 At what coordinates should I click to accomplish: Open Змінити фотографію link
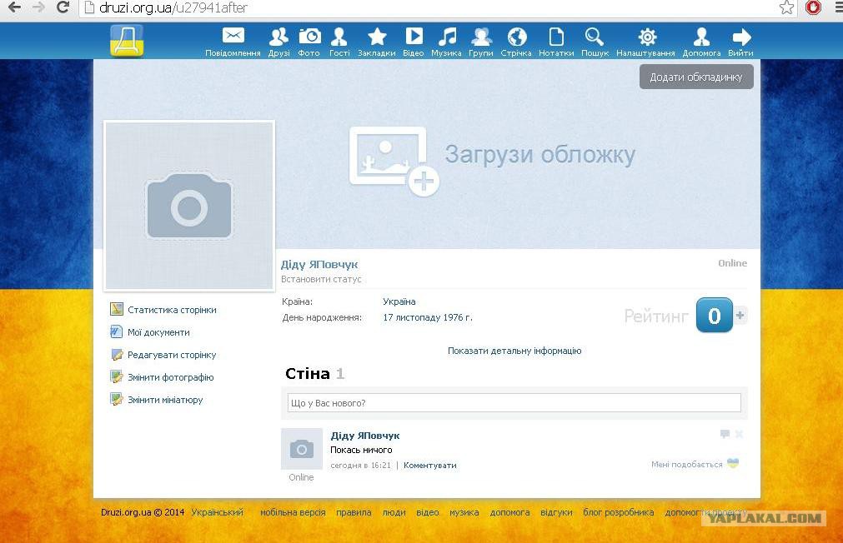click(x=170, y=377)
